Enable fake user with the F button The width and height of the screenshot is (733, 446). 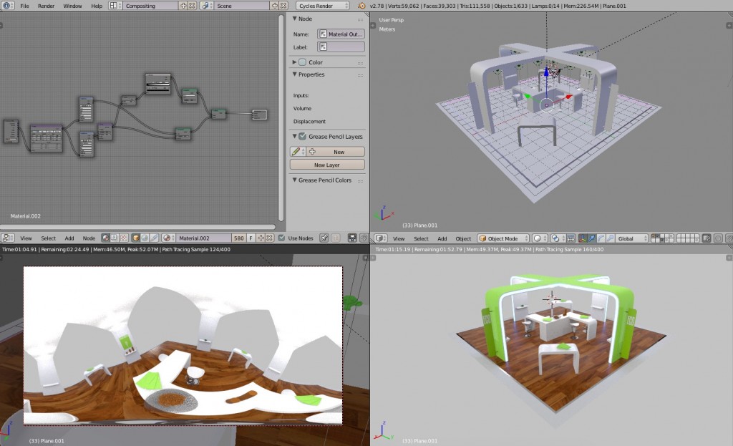[x=251, y=237]
